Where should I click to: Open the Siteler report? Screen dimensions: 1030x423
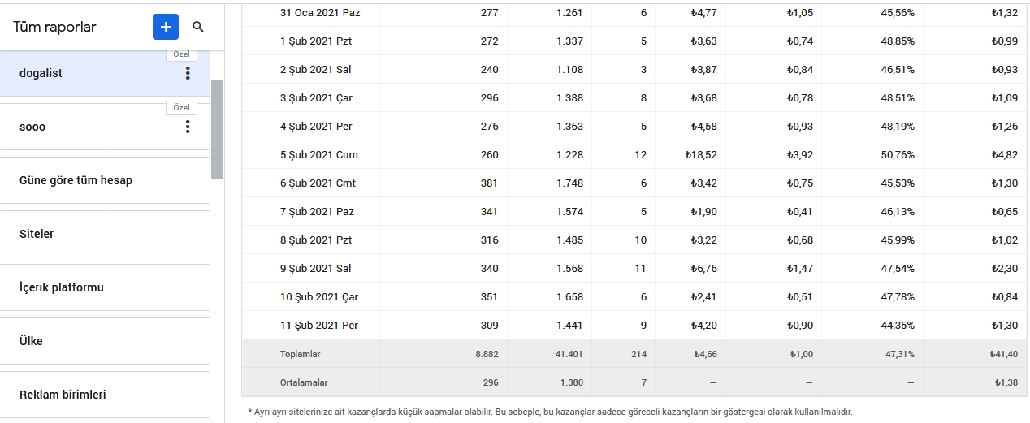click(105, 234)
